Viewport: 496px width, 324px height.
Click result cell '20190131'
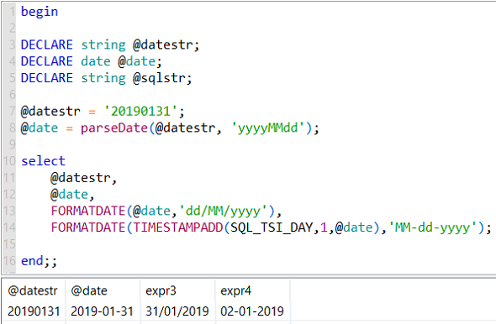(34, 311)
